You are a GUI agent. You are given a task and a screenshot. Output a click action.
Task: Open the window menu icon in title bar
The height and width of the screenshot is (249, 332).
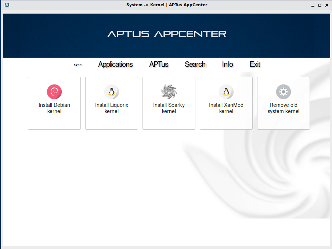tap(7, 5)
